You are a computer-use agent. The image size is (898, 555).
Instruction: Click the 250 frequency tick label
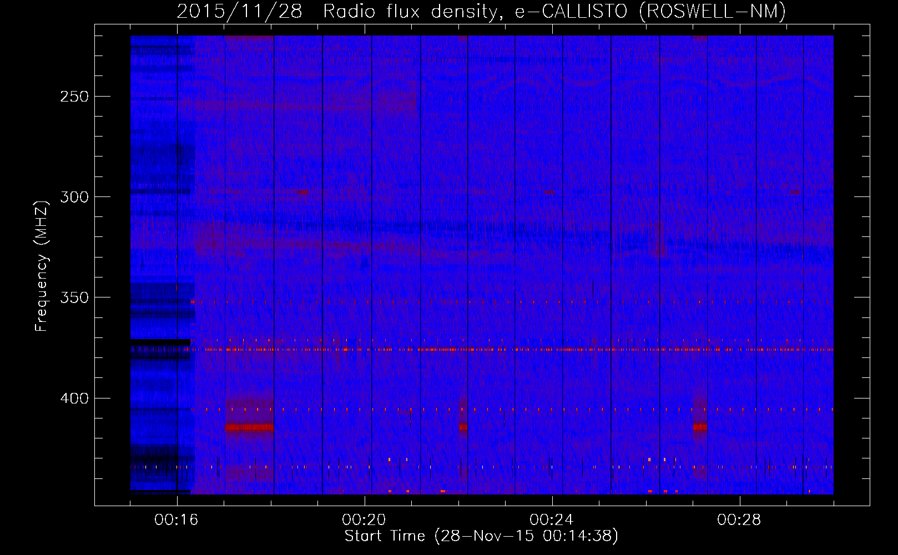point(74,97)
